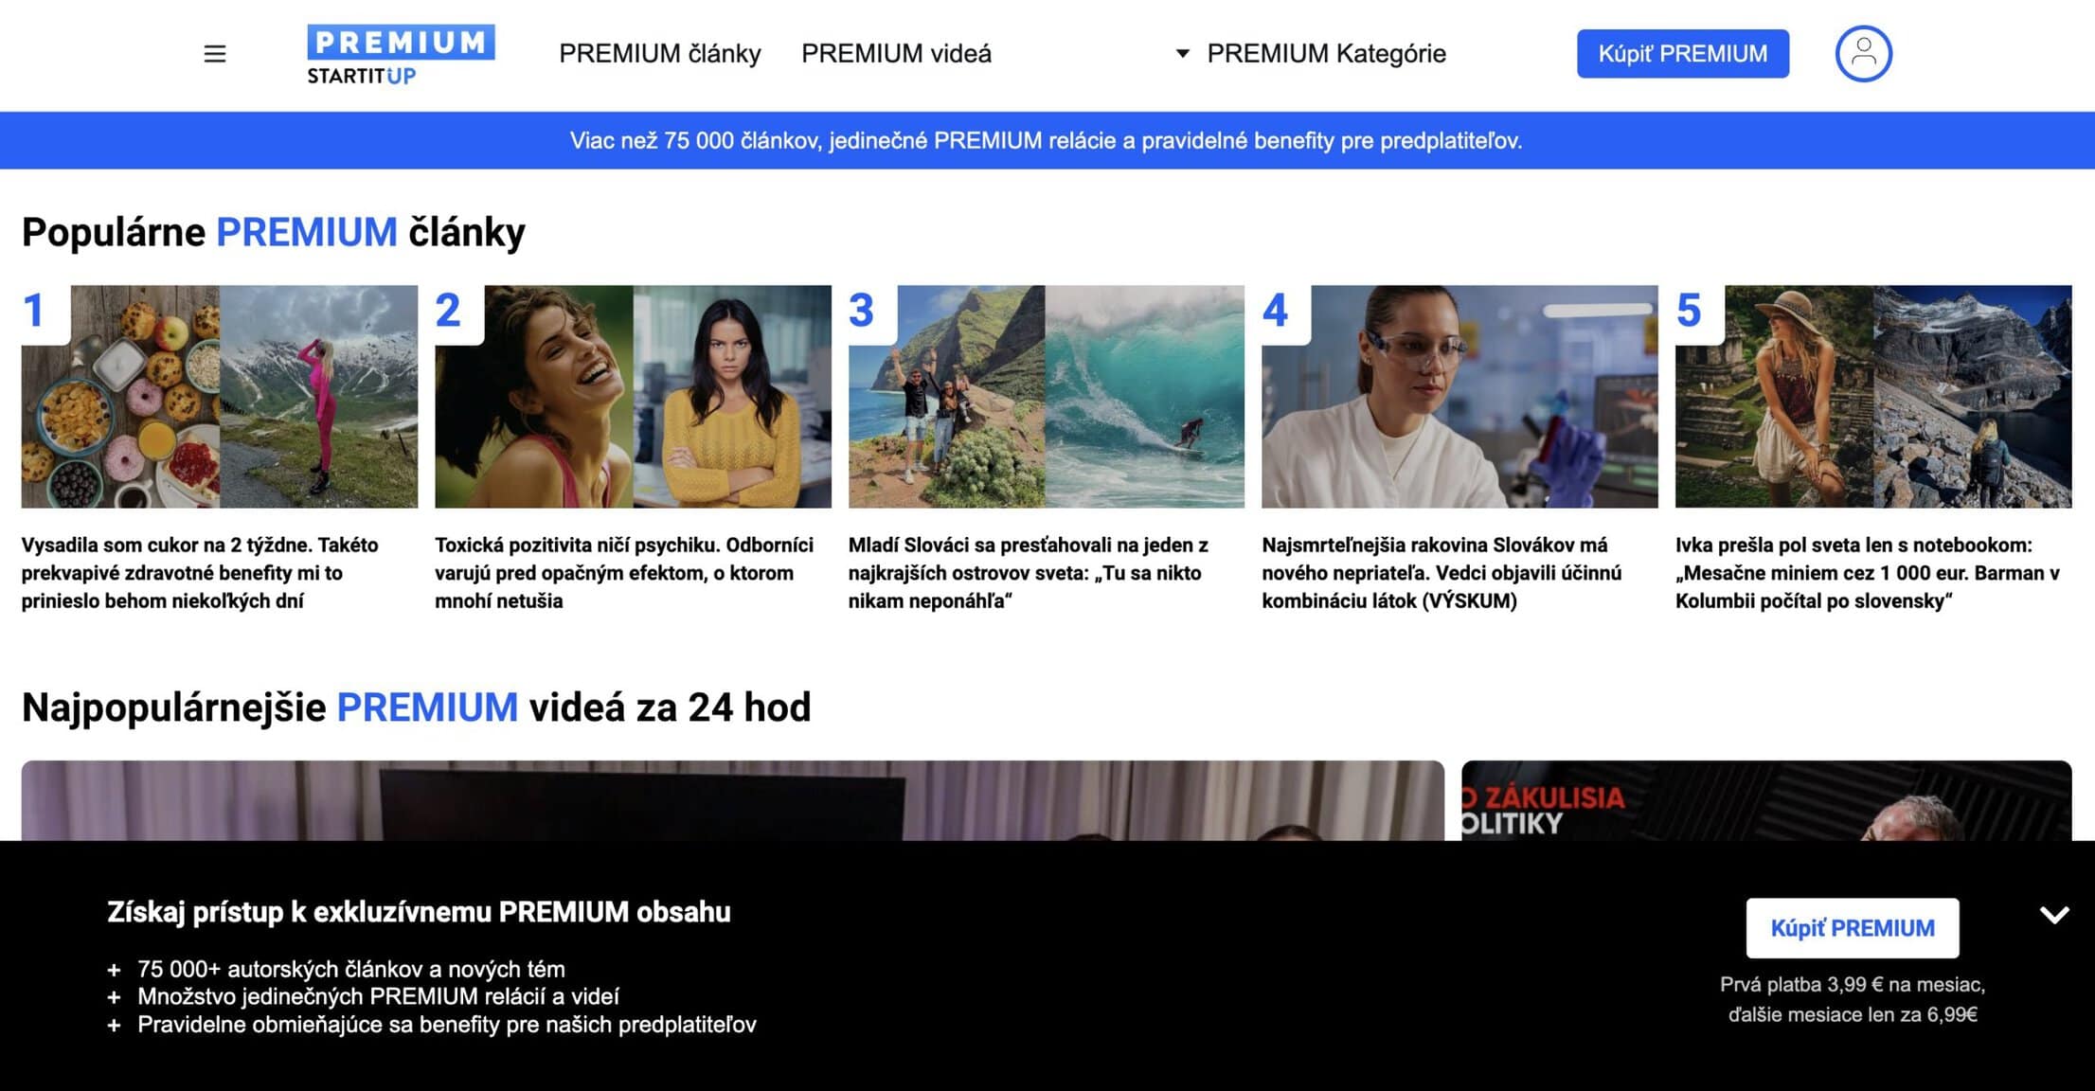Open 'Najsmrteľnejšia rakovina Slovákov' headline link

coord(1441,572)
